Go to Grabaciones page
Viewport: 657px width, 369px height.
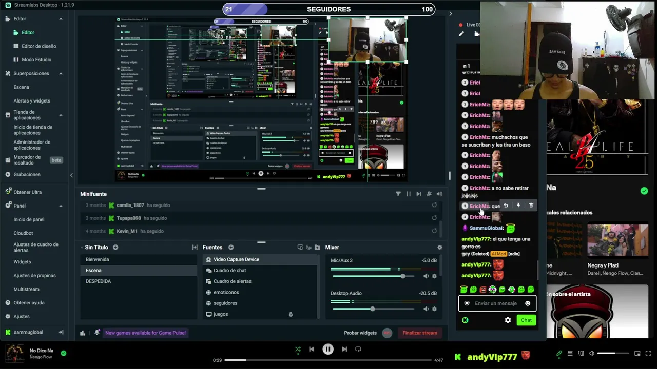[x=27, y=175]
